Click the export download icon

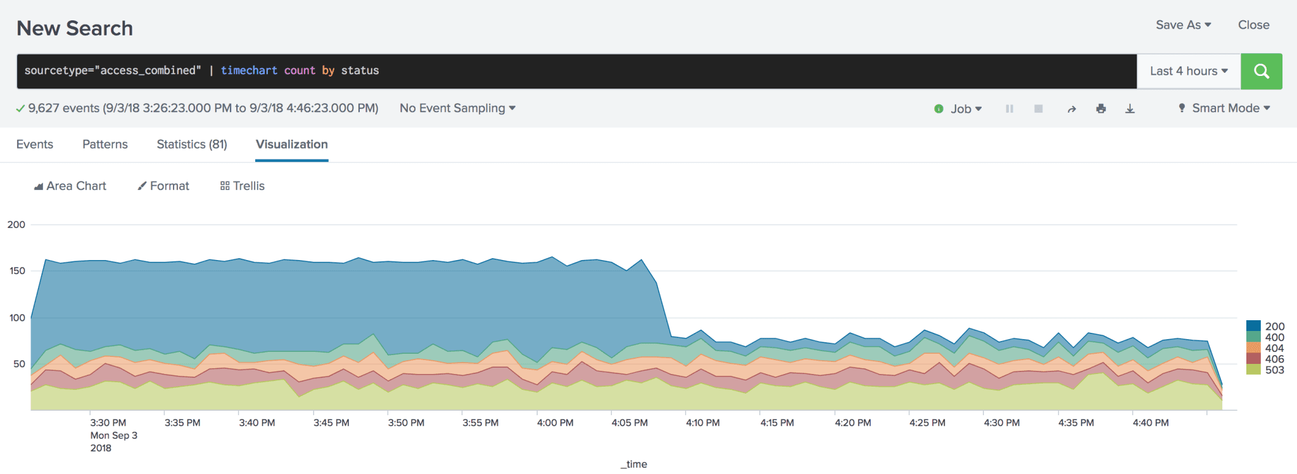coord(1130,109)
